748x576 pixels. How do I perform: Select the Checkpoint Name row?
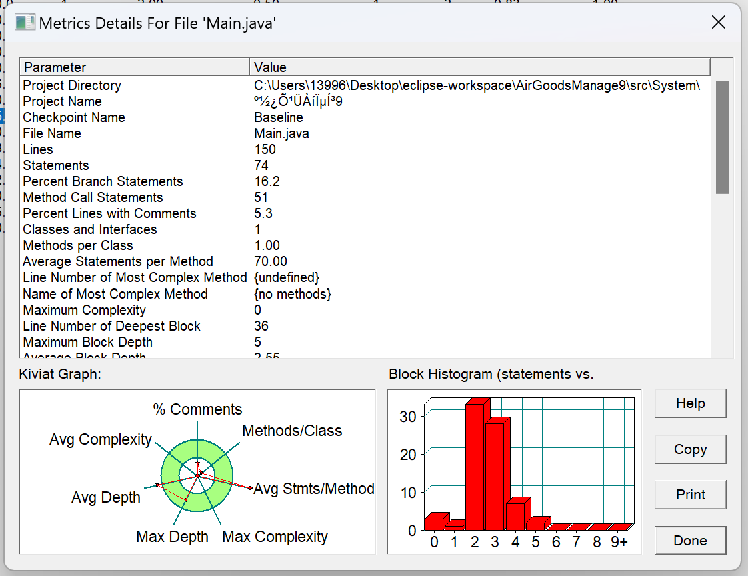pos(365,117)
